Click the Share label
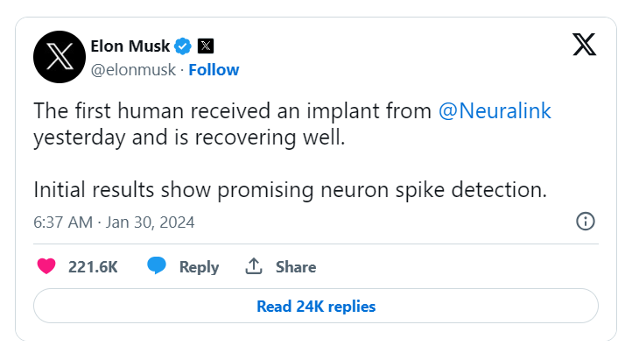The height and width of the screenshot is (346, 639). 296,267
